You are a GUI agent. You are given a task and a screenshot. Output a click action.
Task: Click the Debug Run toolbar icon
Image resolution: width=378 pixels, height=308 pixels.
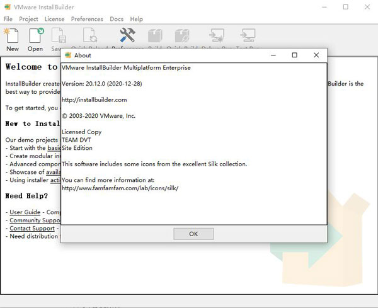[x=217, y=36]
